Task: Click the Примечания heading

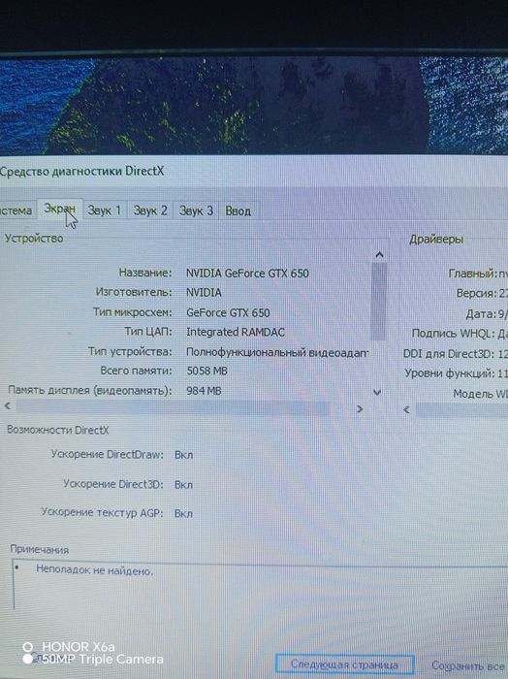Action: tap(40, 550)
